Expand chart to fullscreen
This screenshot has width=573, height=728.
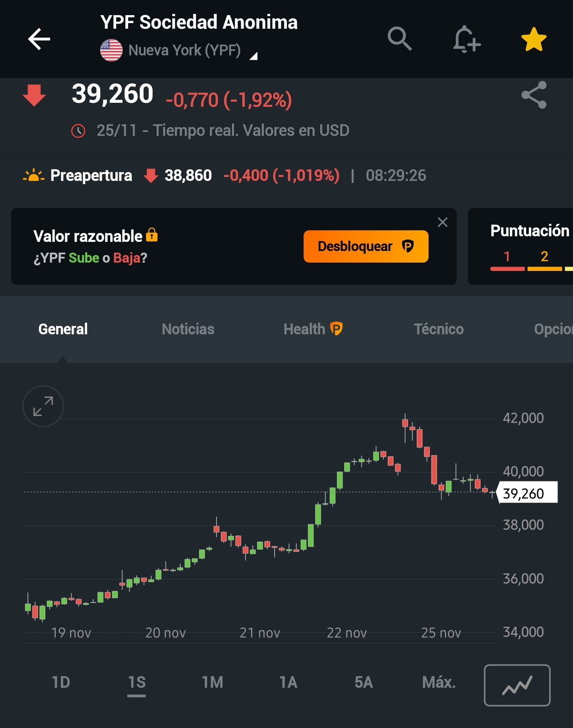tap(43, 406)
